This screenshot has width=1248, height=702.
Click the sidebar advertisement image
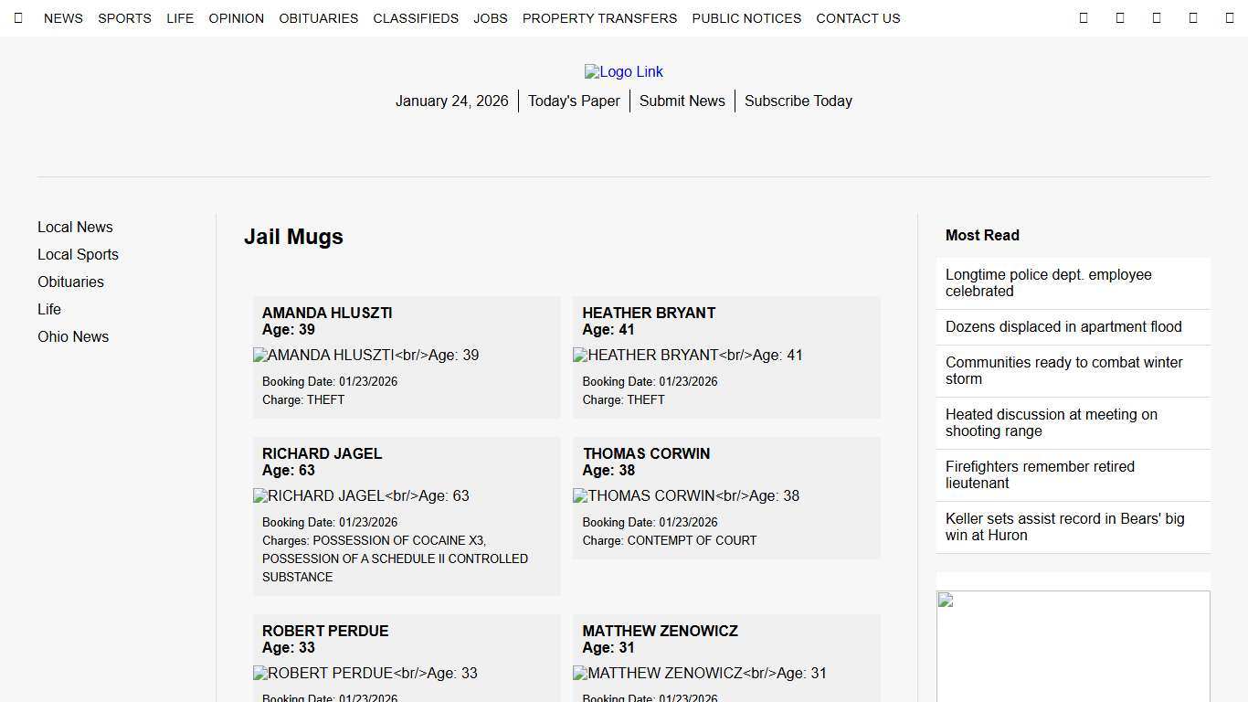pyautogui.click(x=1073, y=645)
